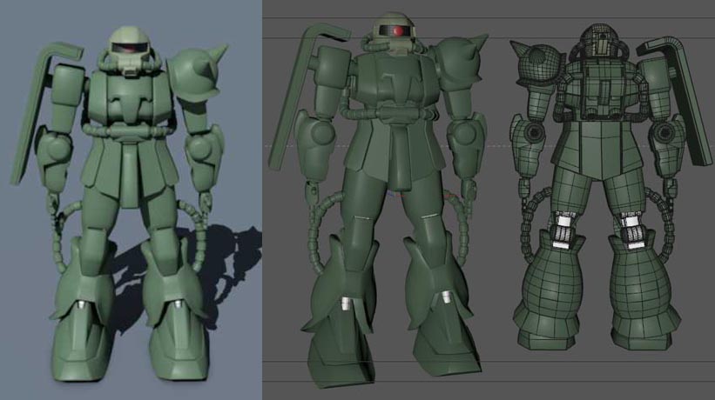Screen dimensions: 715x400
Task: Click the rendered robot's head in the blue render
Action: [130, 50]
